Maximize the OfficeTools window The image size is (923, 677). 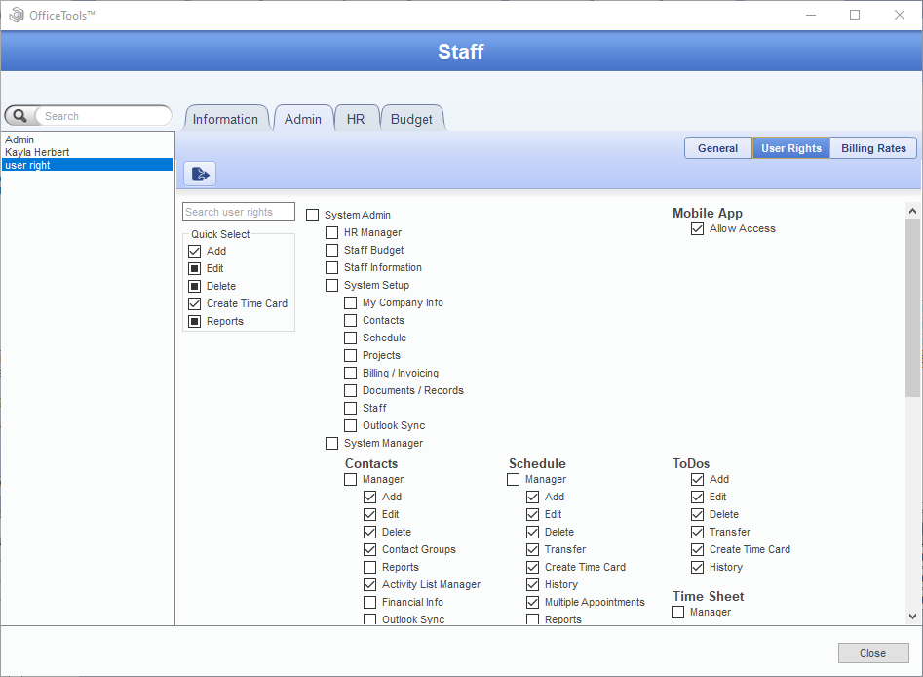(x=855, y=15)
